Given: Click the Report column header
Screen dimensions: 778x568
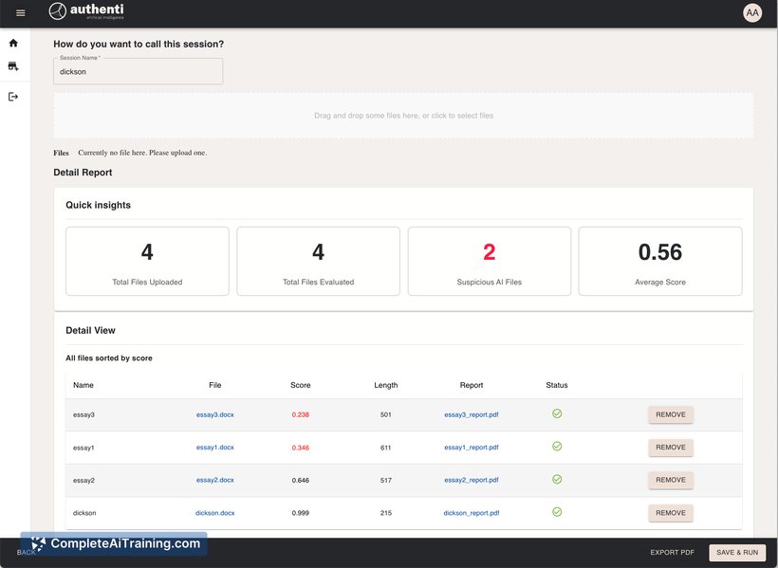Looking at the screenshot, I should pos(472,385).
